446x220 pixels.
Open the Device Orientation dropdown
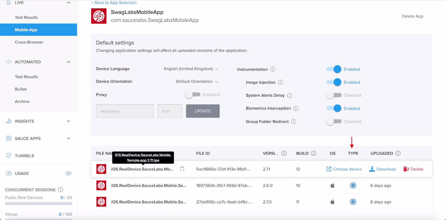[197, 82]
